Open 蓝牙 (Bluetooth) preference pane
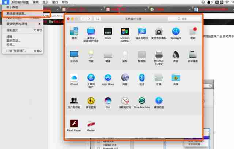Viewport: 234px width, 149px height. 142,79
